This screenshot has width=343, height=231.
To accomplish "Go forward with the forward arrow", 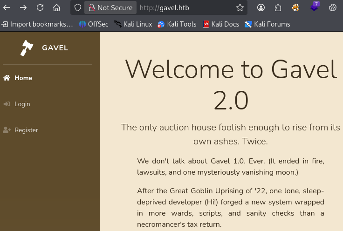I will tap(23, 7).
